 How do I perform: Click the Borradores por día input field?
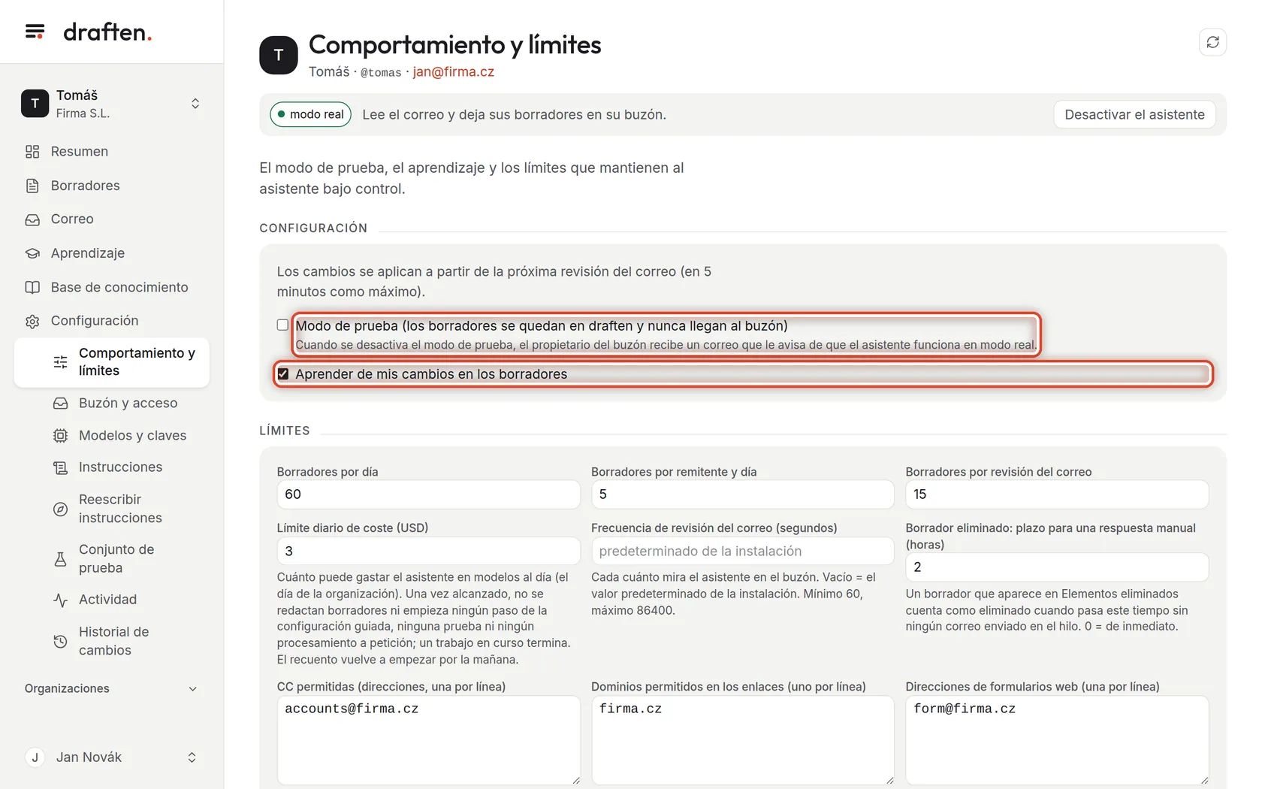pyautogui.click(x=428, y=494)
